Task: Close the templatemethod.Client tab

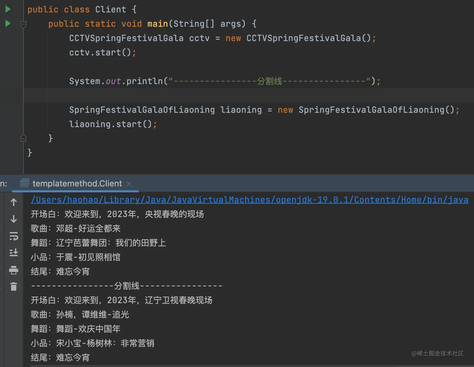Action: pos(129,183)
